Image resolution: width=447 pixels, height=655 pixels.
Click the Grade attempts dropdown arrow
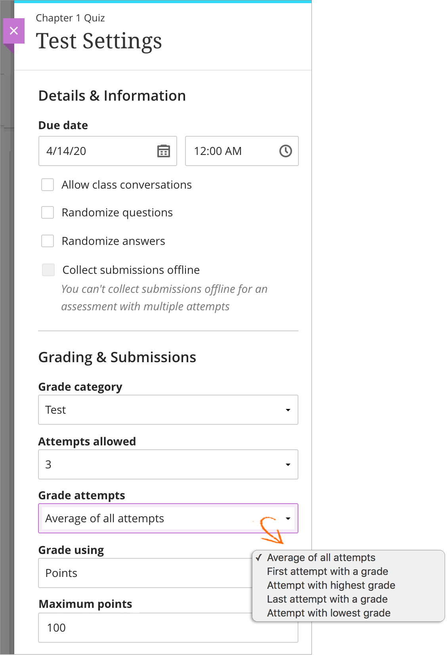pyautogui.click(x=288, y=518)
